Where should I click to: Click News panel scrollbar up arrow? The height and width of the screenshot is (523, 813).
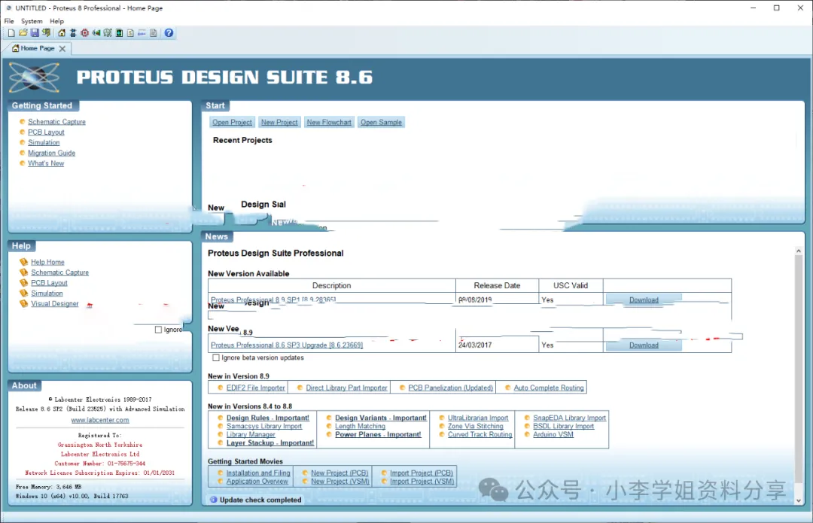(799, 251)
